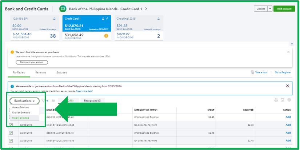This screenshot has height=150, width=300.
Task: Click the orange warning icon on Credit Card 1
Action: point(106,36)
